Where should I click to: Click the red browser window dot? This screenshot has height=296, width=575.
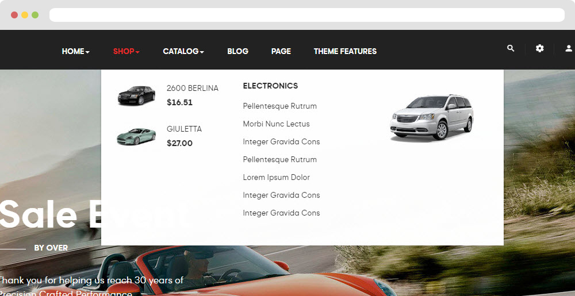14,15
